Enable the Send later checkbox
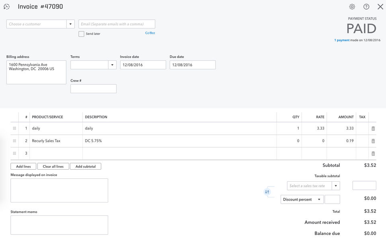386x245 pixels. click(x=82, y=34)
